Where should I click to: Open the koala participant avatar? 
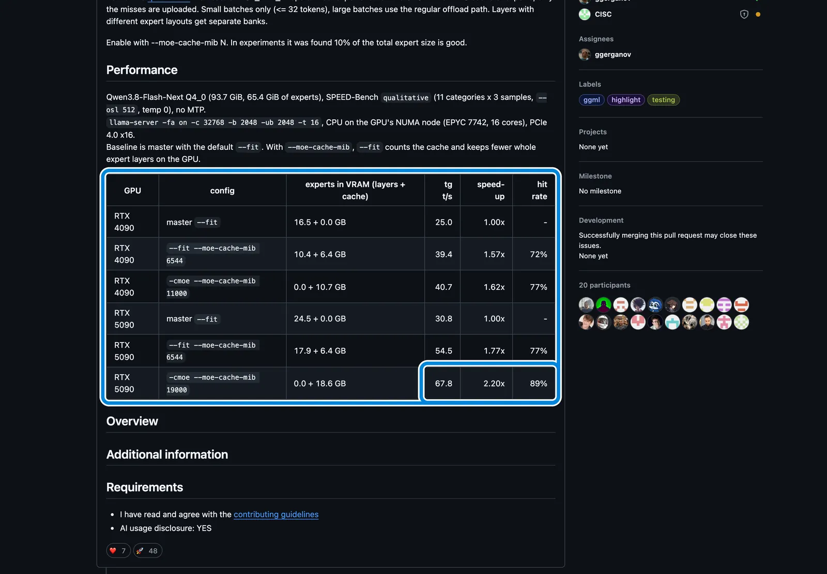click(690, 322)
